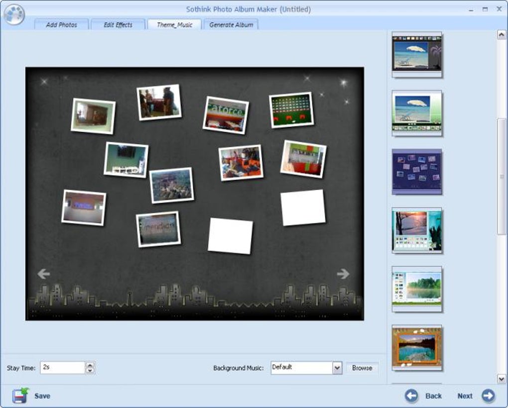The width and height of the screenshot is (508, 408).
Task: Browse for a background music file
Action: point(362,368)
